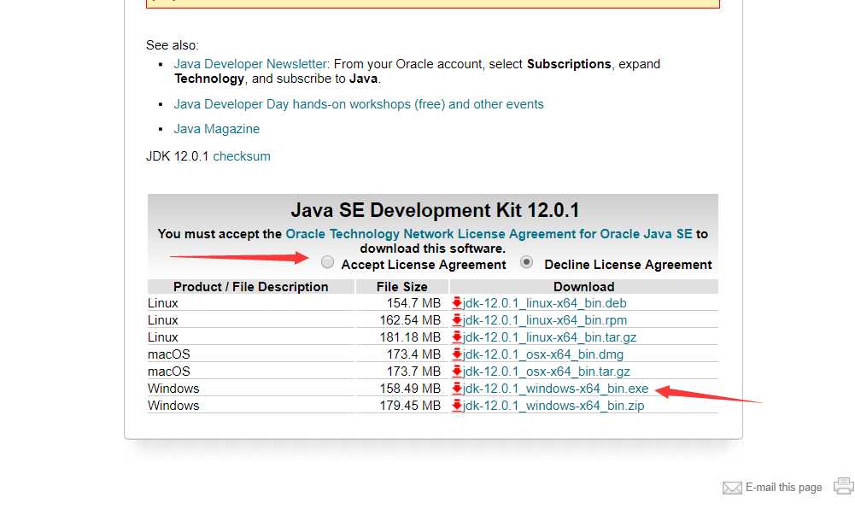Click the 158.49 MB file size cell
This screenshot has height=509, width=855.
click(401, 389)
